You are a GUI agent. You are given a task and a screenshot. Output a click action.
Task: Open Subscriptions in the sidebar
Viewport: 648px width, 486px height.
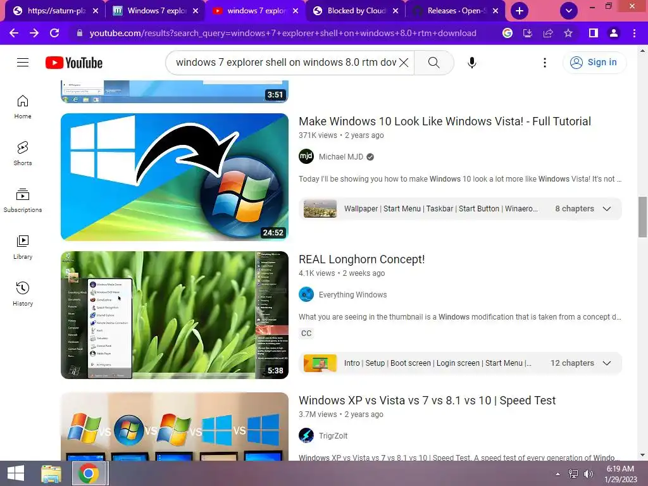point(23,201)
